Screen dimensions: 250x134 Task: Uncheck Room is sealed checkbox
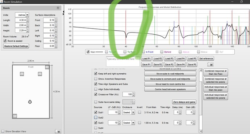pos(5,41)
